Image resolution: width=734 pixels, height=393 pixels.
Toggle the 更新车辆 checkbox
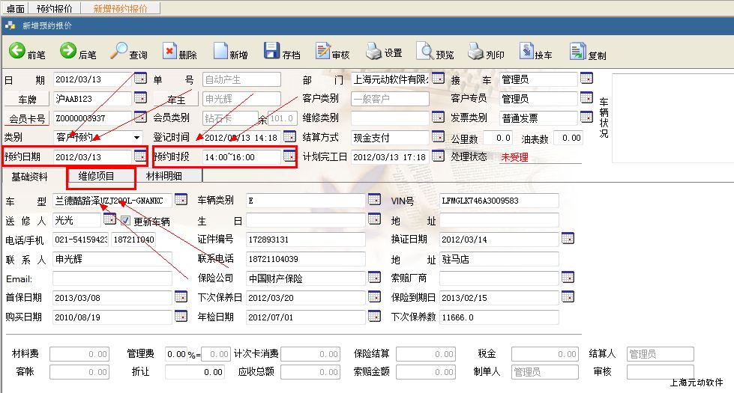[126, 221]
